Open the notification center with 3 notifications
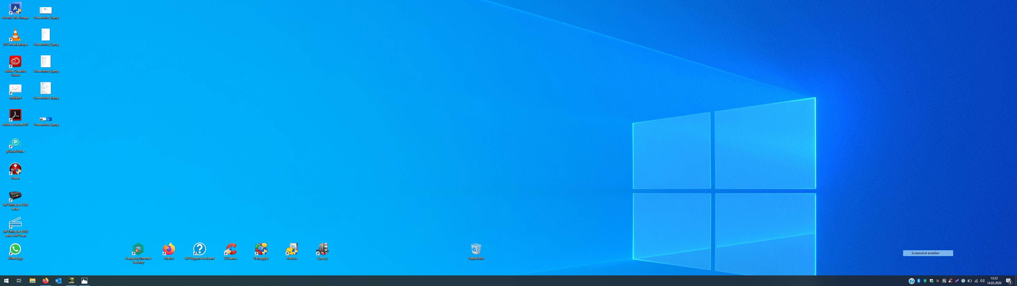The height and width of the screenshot is (286, 1017). coord(1008,281)
